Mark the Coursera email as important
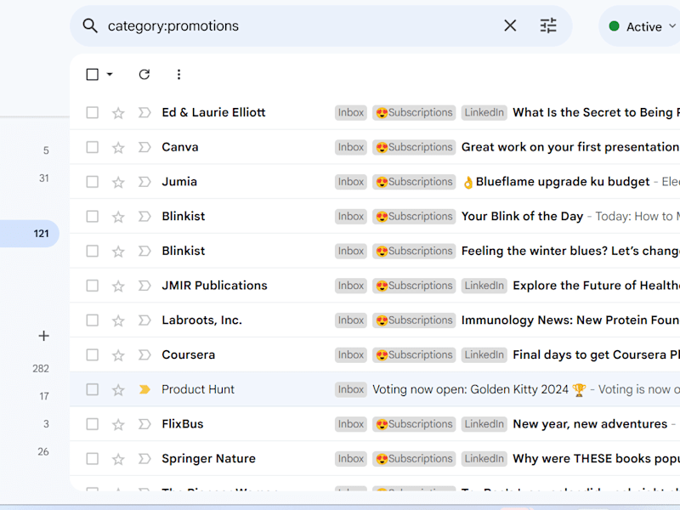This screenshot has width=680, height=510. pos(144,354)
